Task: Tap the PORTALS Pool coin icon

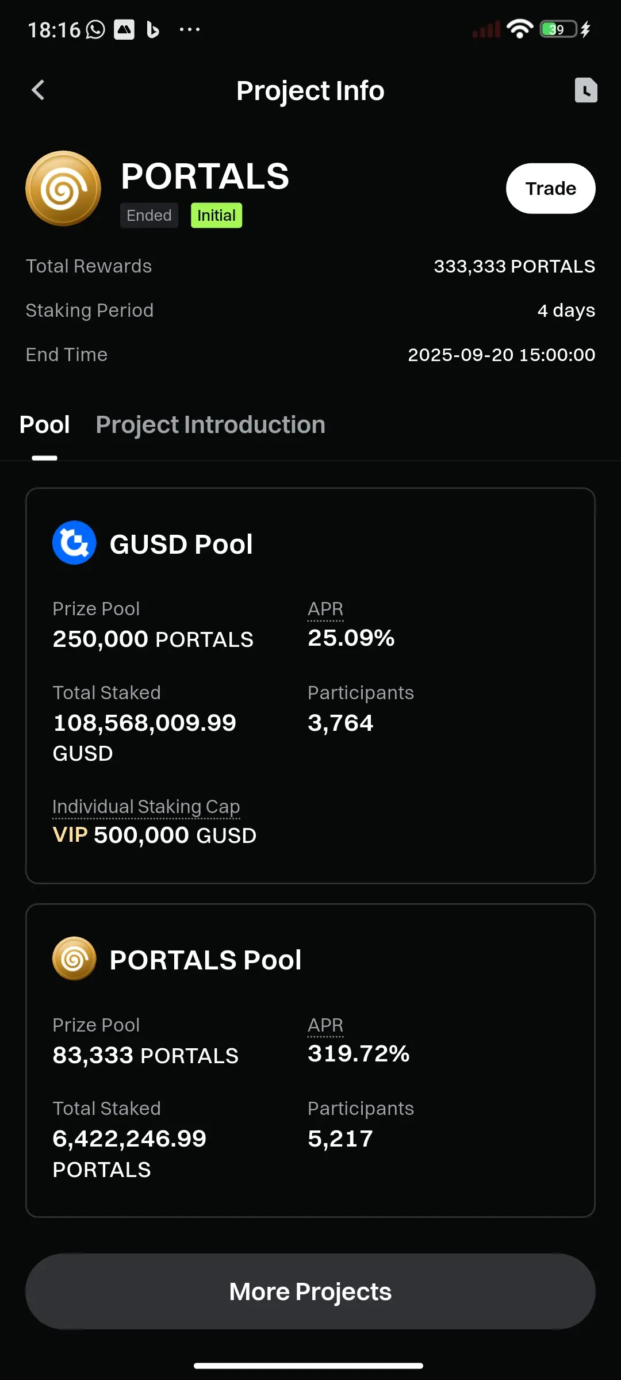Action: (x=74, y=959)
